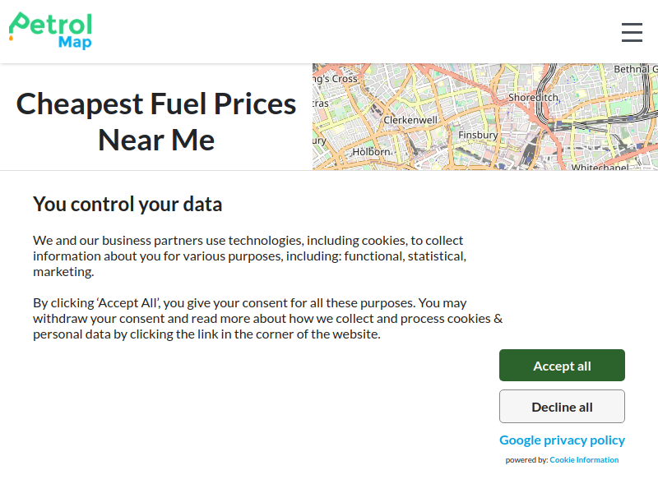Screen dimensions: 658x493
Task: Click the cookie consent description paragraph
Action: [x=250, y=256]
